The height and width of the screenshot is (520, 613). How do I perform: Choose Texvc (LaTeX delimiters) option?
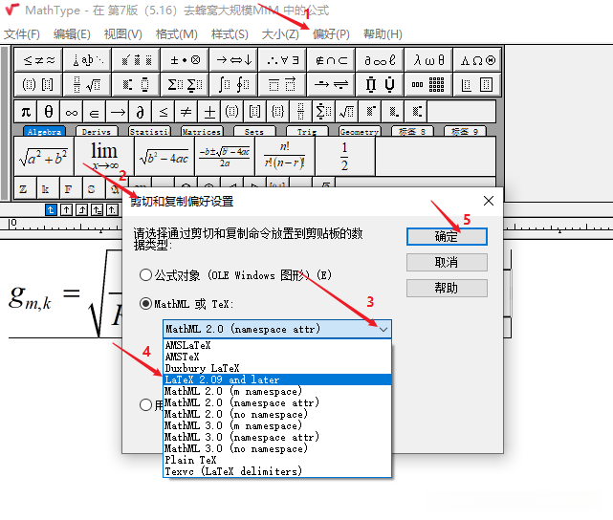(277, 471)
